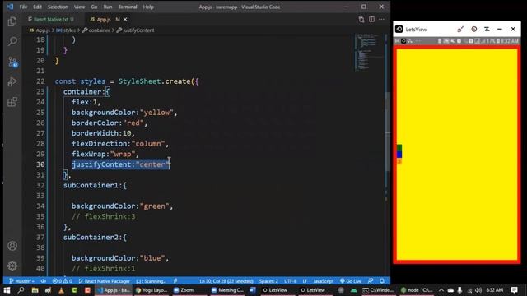This screenshot has width=527, height=296.
Task: Open the master branch picker
Action: 21,281
